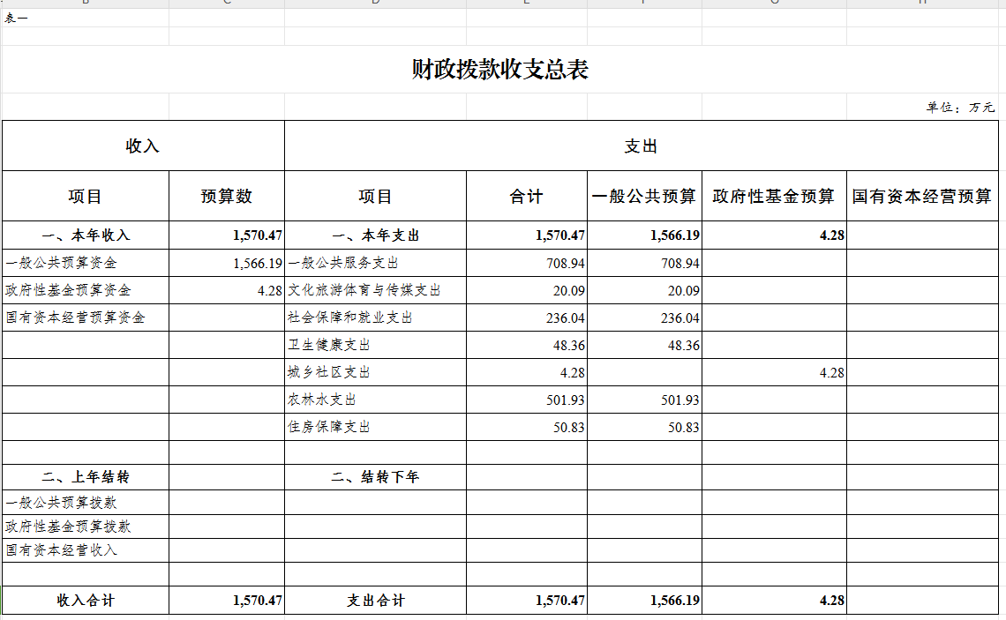Screen dimensions: 1006x620
Task: Select the 住房保障支出 cell
Action: [375, 427]
